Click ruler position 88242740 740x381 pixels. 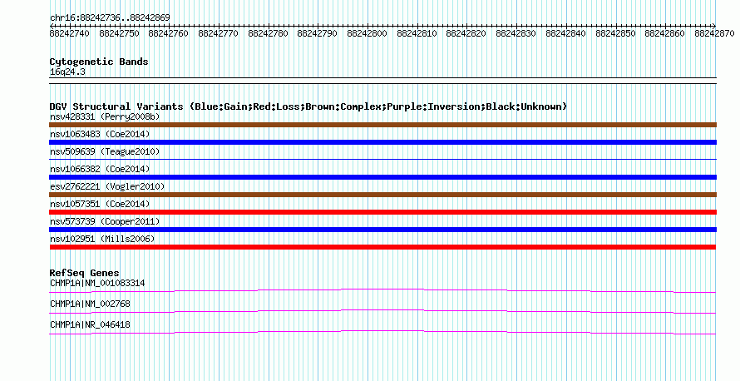tap(69, 33)
